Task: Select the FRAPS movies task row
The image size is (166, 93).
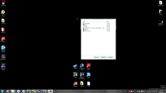Action: click(99, 31)
